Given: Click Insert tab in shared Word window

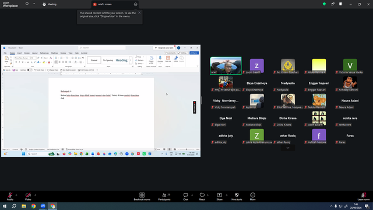Looking at the screenshot, I should [x=19, y=53].
